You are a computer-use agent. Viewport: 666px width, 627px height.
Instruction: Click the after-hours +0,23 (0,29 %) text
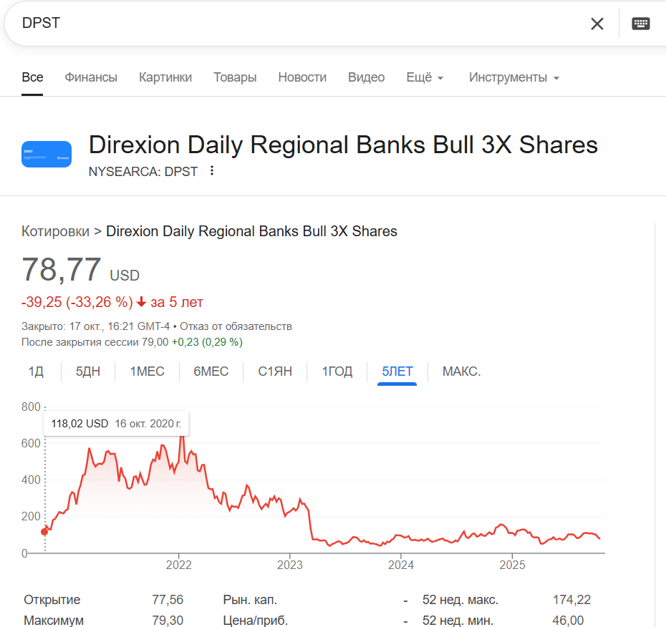tap(207, 342)
